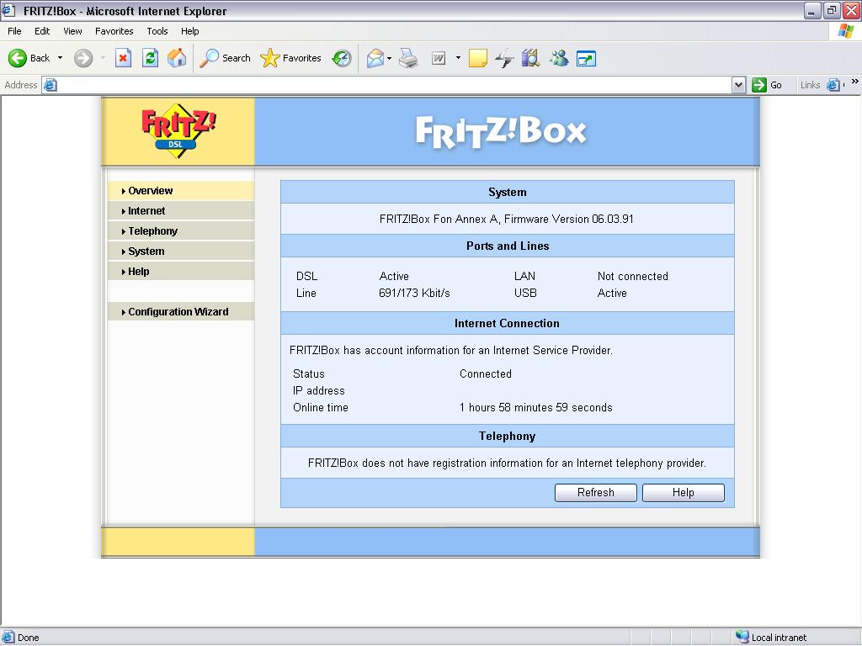Click page icon in address bar
This screenshot has width=862, height=646.
point(50,85)
